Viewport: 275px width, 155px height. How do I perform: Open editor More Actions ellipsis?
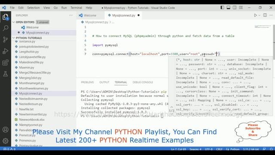pyautogui.click(x=271, y=15)
